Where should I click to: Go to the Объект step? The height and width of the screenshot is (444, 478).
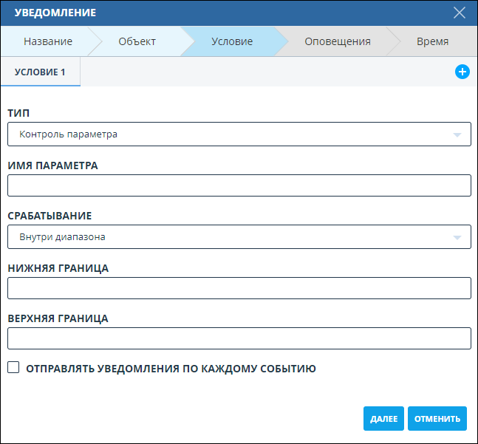pos(137,41)
